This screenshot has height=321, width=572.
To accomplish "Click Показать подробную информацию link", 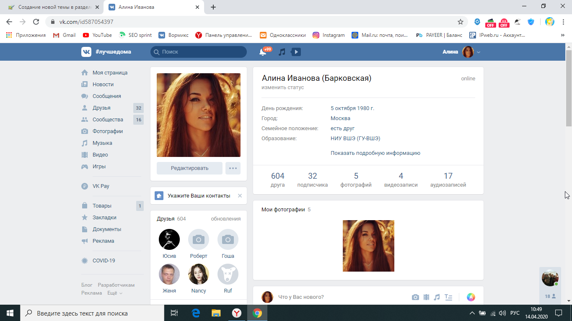I will pyautogui.click(x=375, y=153).
